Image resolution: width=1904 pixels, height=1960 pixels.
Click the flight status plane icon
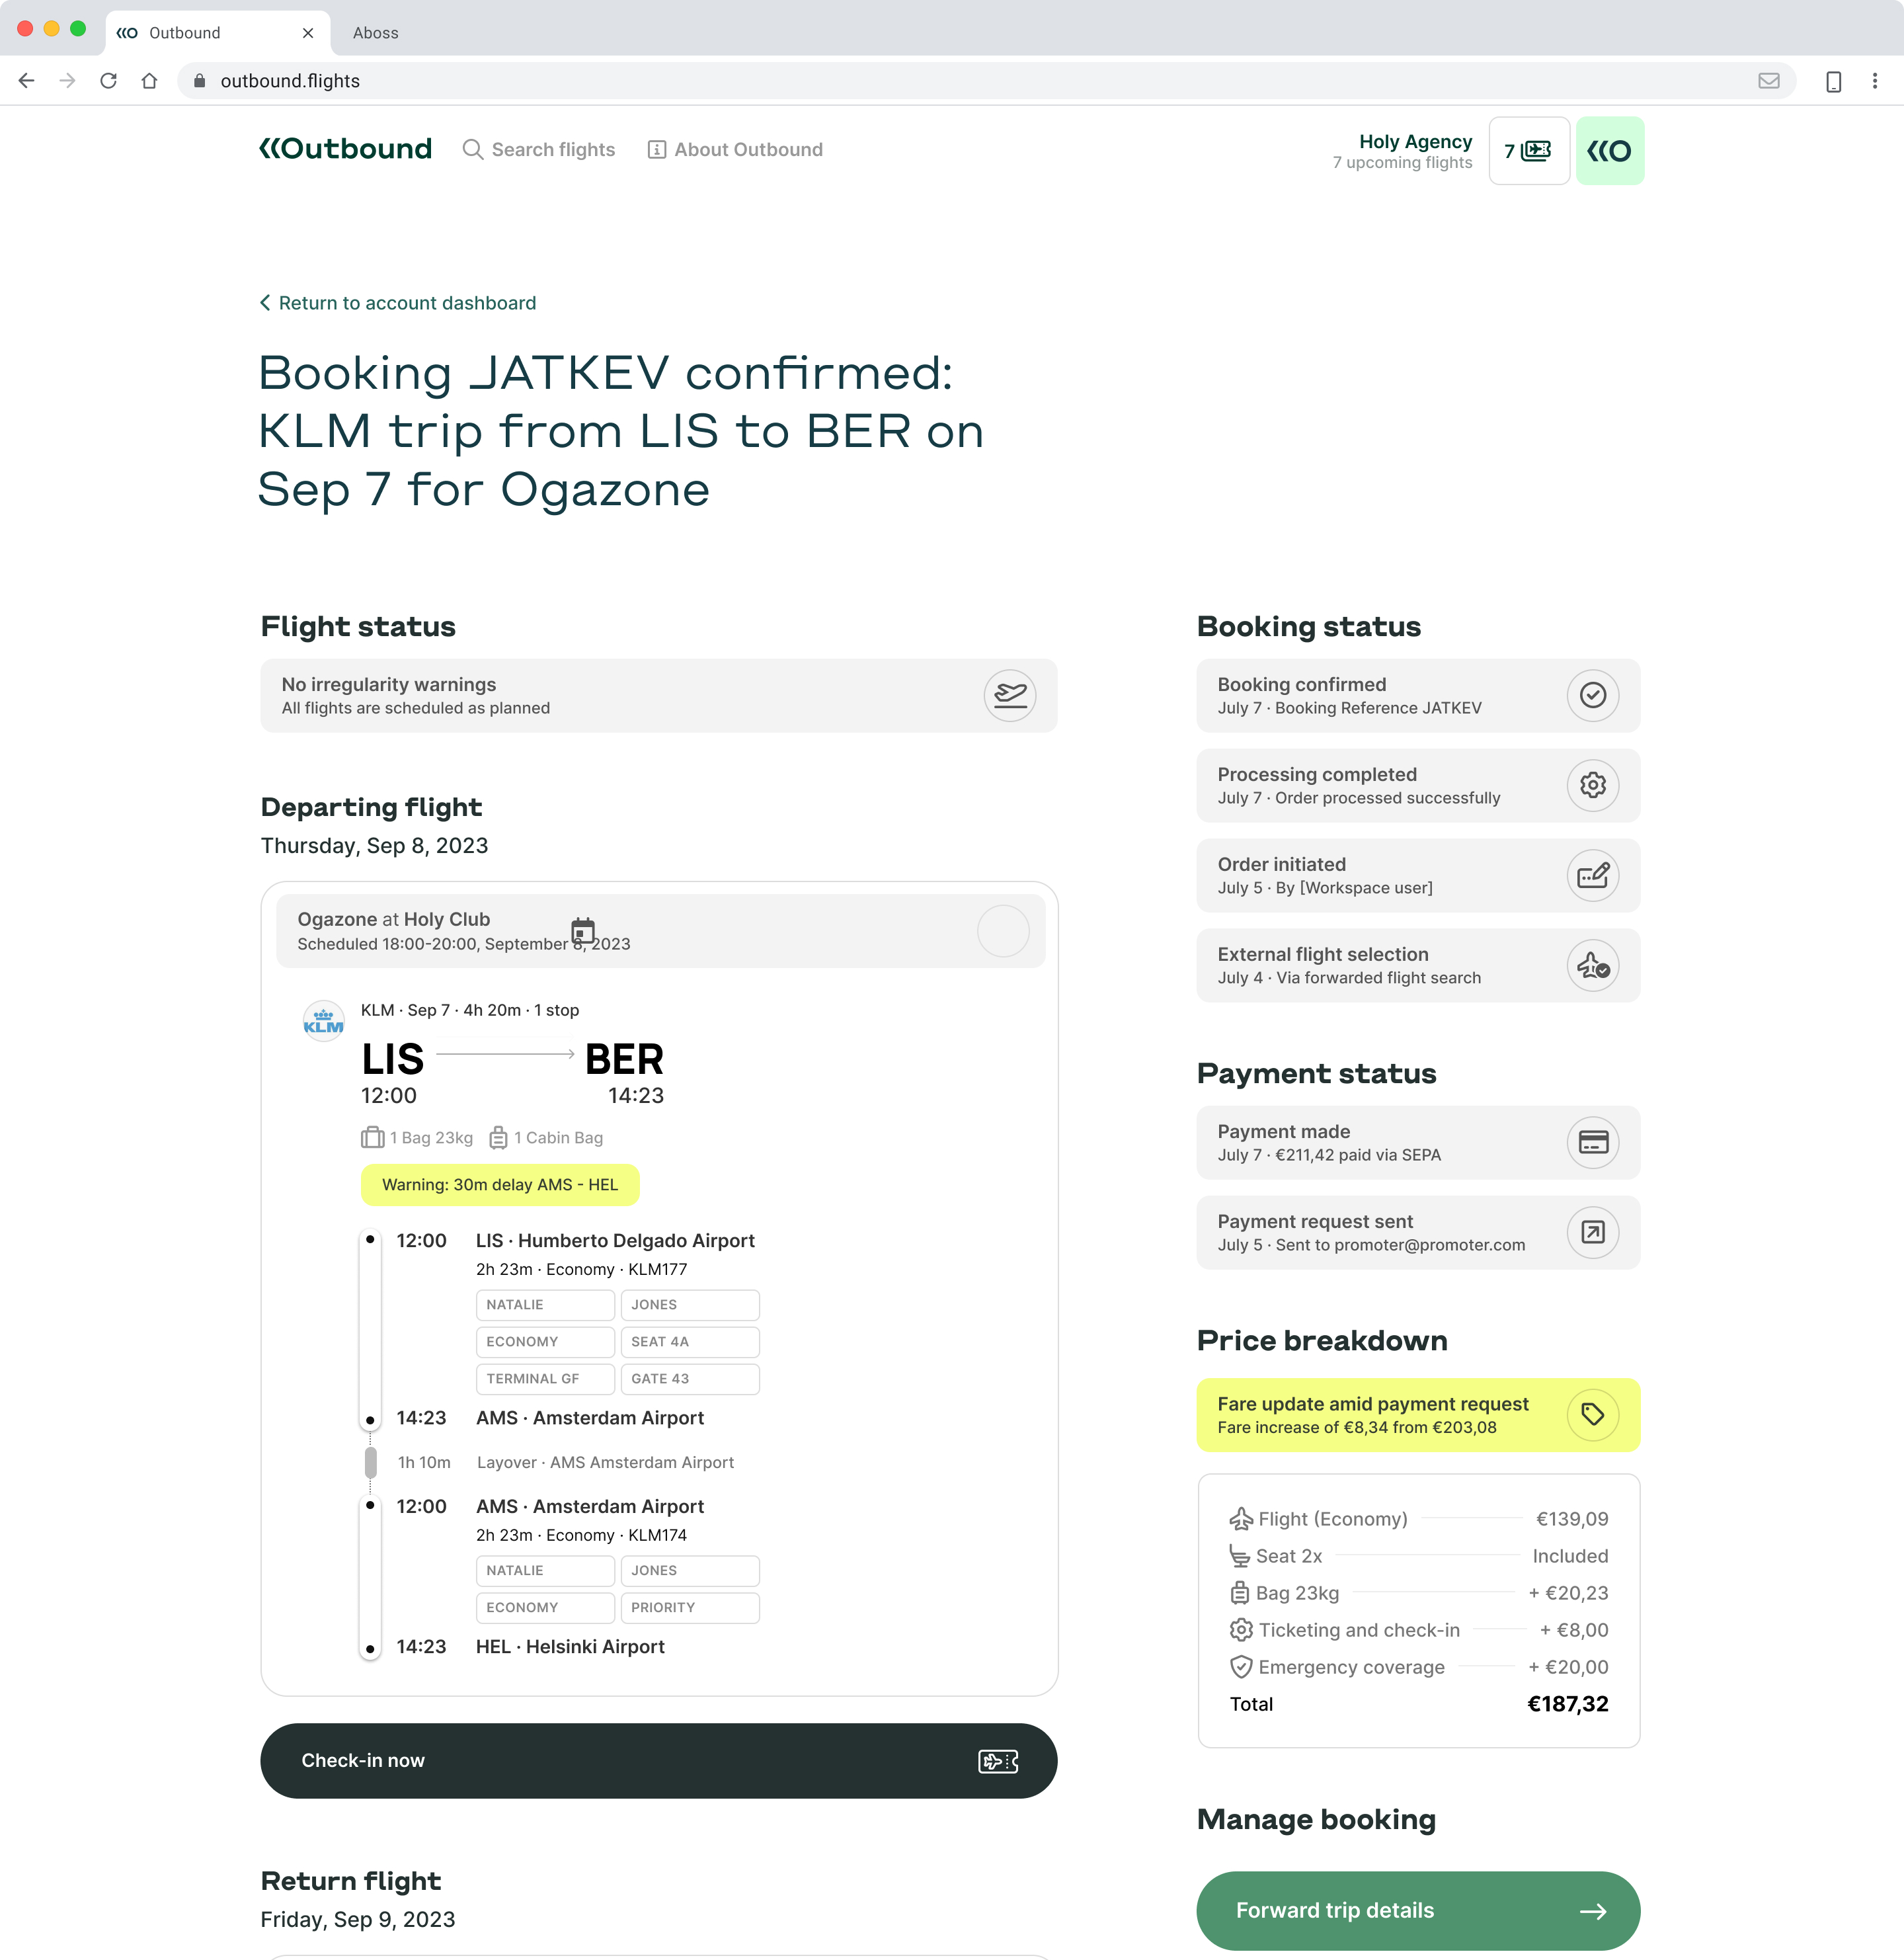coord(1010,695)
